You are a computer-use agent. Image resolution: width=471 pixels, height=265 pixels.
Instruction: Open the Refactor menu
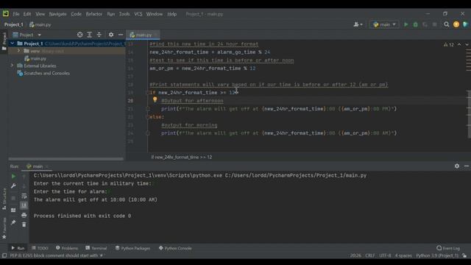[x=94, y=14]
